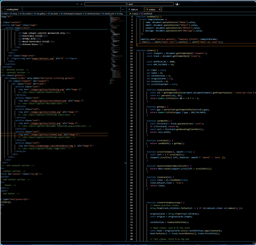Click script.js file breadcrumb in right editor

tap(135, 14)
